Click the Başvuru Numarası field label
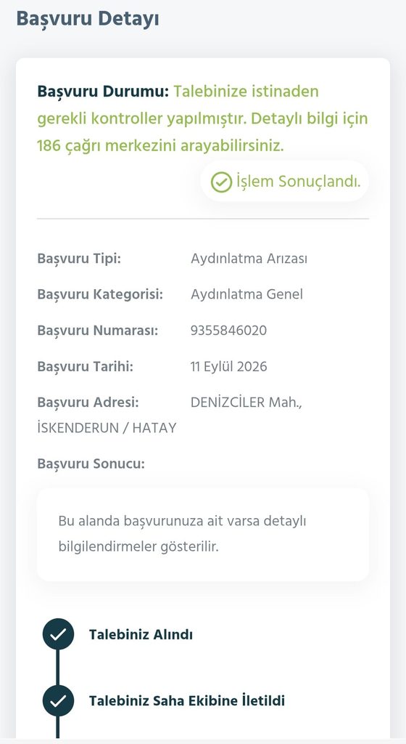 [98, 331]
